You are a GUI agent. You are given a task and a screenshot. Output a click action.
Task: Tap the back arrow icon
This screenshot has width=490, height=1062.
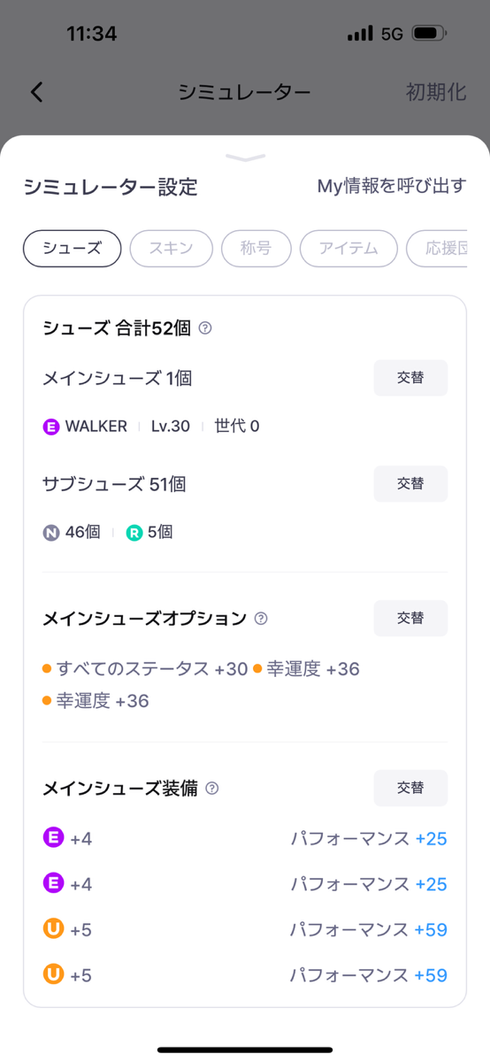[x=36, y=92]
